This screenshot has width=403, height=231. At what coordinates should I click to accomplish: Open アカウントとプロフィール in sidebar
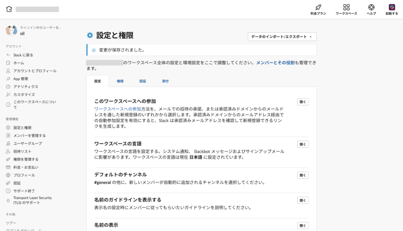pyautogui.click(x=35, y=71)
